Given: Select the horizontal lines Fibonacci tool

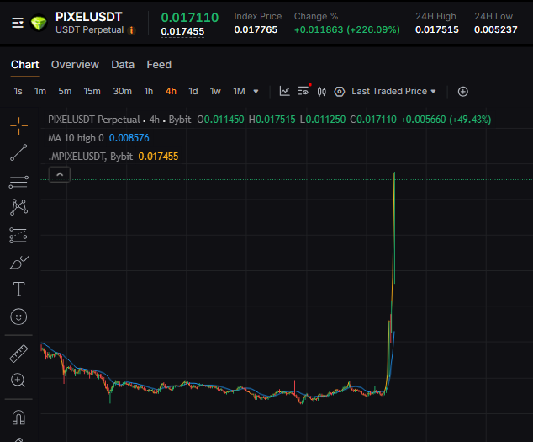Looking at the screenshot, I should (x=18, y=180).
